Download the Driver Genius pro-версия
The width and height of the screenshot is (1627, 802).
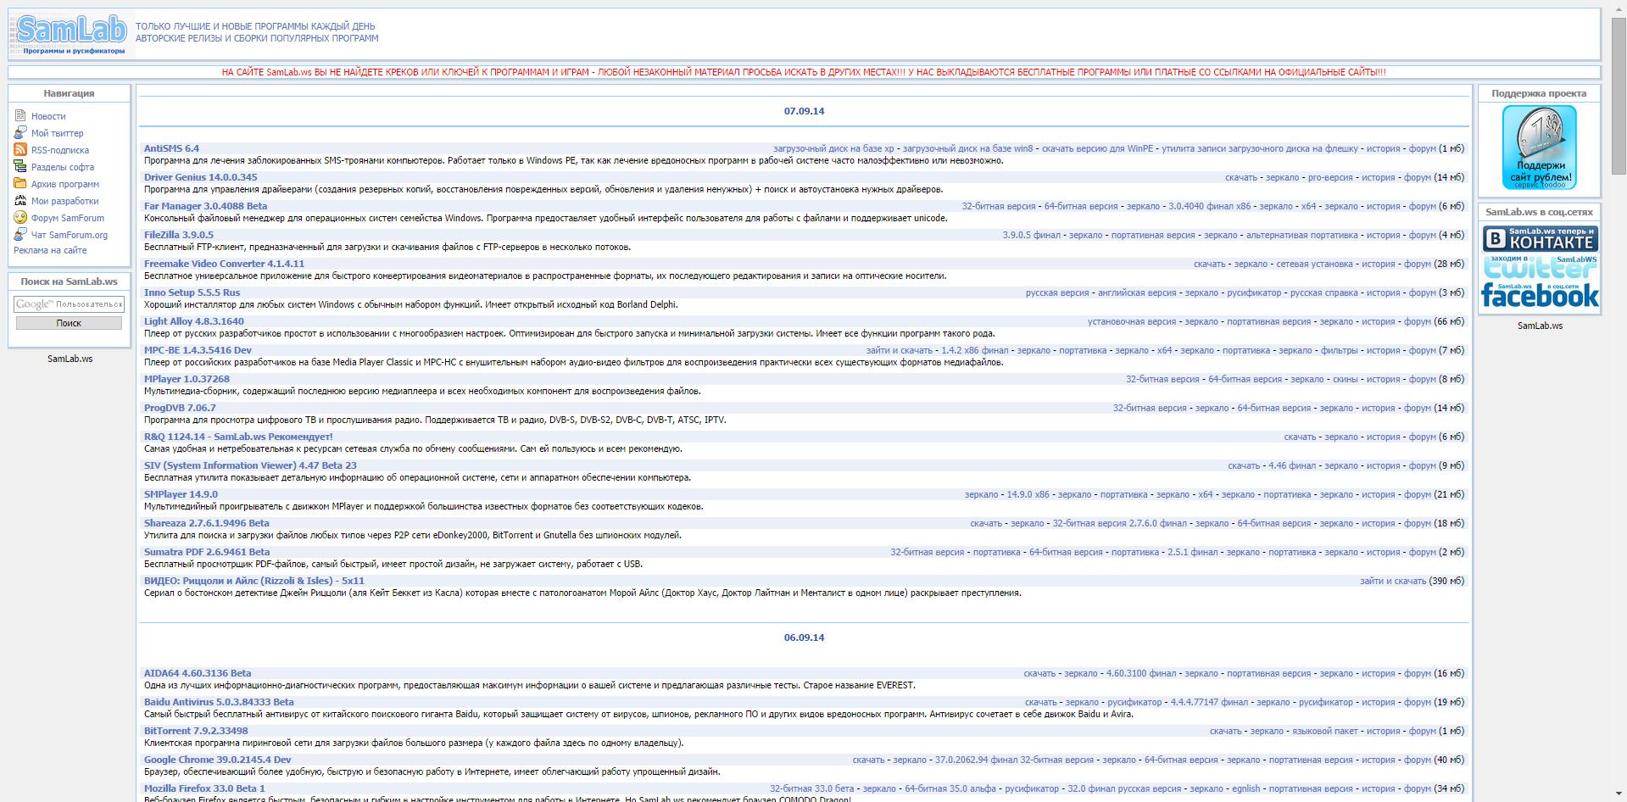tap(1330, 177)
